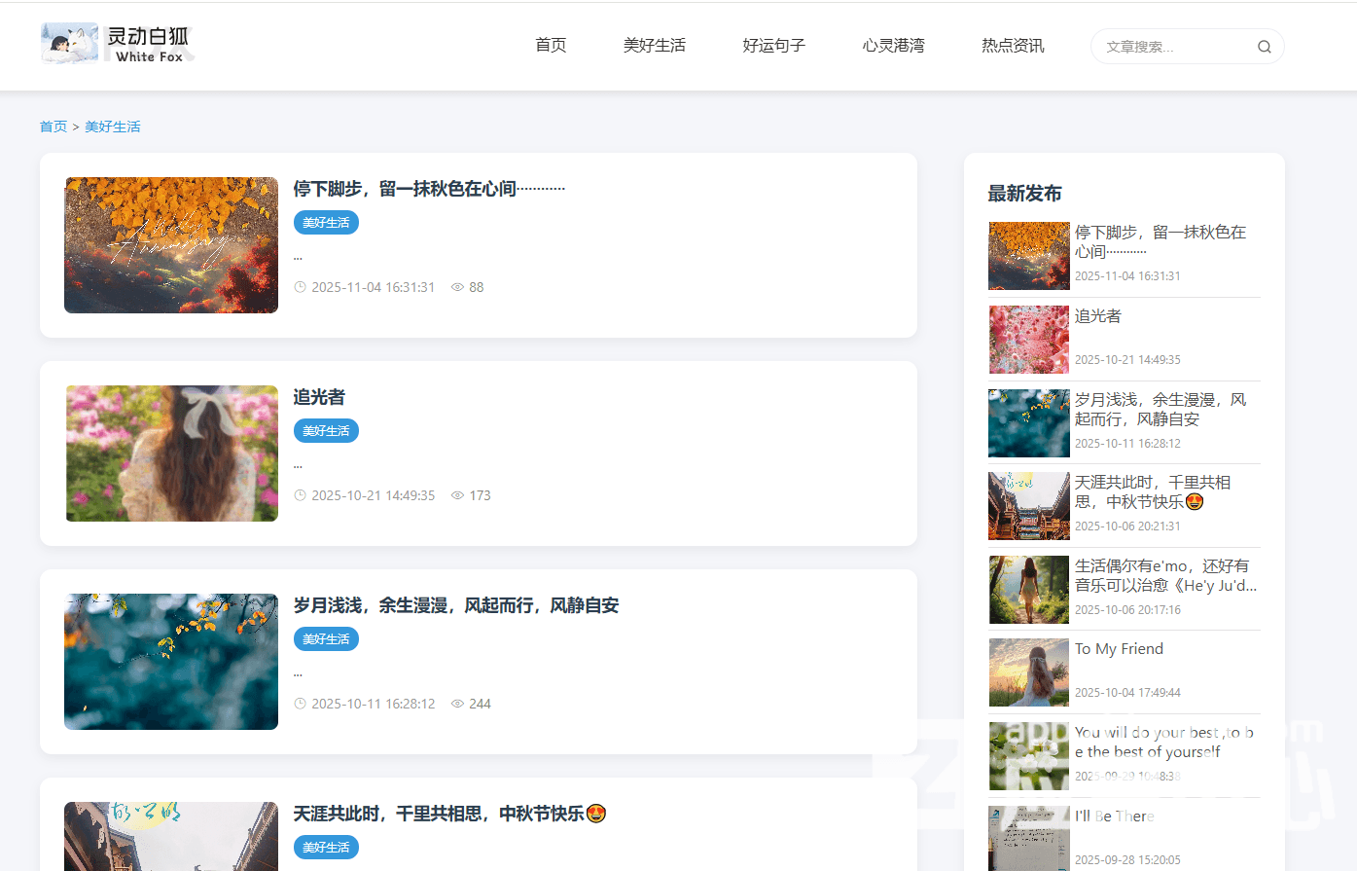Select 热点资讯 in the top navigation
Image resolution: width=1357 pixels, height=871 pixels.
tap(1013, 45)
